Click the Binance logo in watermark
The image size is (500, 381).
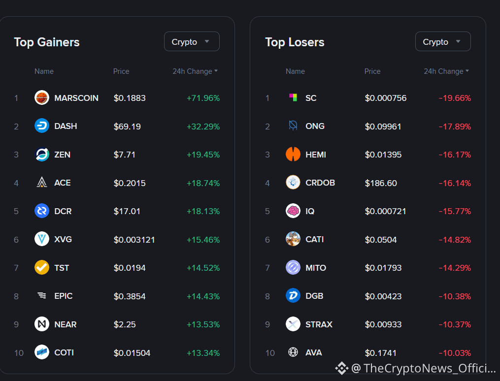[342, 368]
